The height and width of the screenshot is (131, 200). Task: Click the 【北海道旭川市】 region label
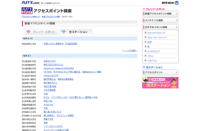29,61
